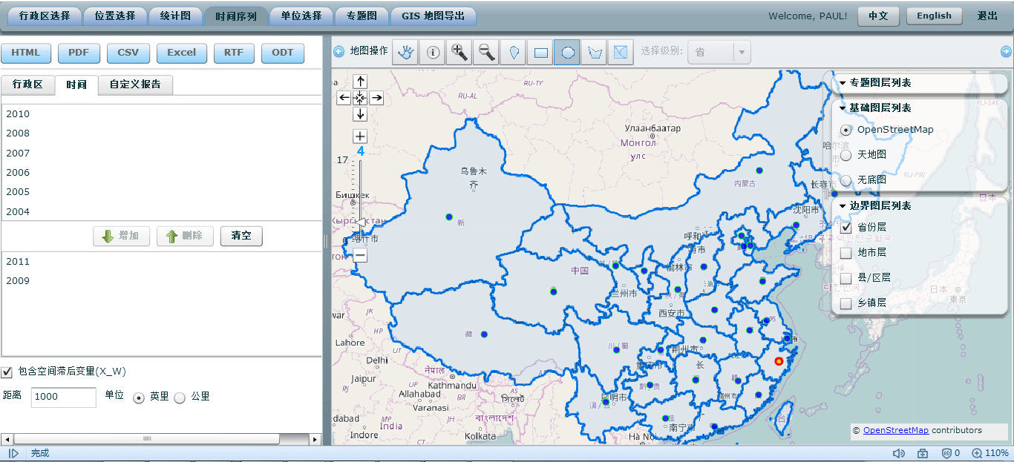1014x462 pixels.
Task: Select the 无底图 base layer option
Action: (x=845, y=180)
